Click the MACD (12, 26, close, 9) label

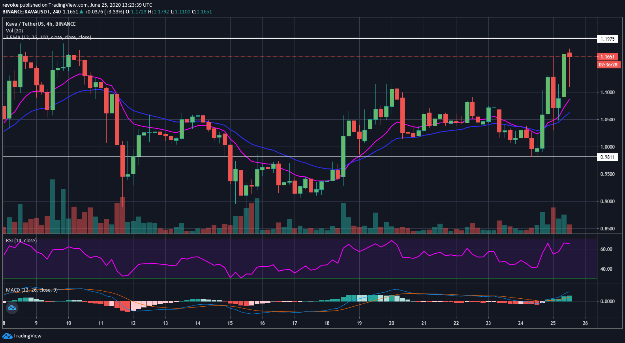point(32,290)
